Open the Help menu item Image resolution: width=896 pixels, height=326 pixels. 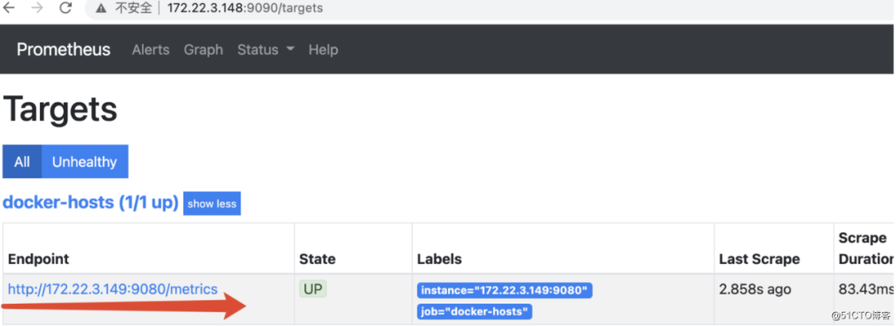pyautogui.click(x=324, y=50)
